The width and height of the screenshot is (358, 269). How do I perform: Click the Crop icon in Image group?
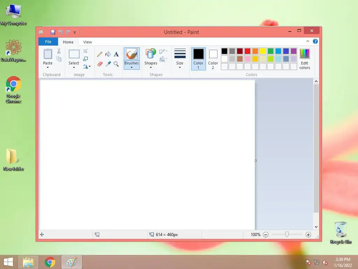coord(85,51)
